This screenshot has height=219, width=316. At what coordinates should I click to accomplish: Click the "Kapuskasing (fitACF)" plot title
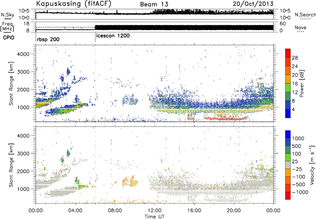click(x=73, y=4)
